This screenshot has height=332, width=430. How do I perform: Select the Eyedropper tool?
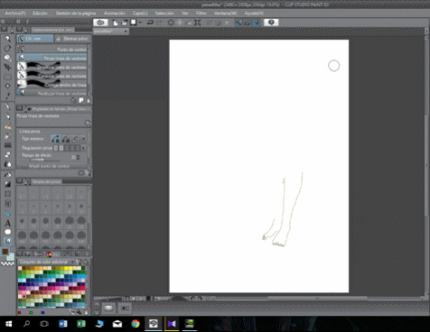7,96
